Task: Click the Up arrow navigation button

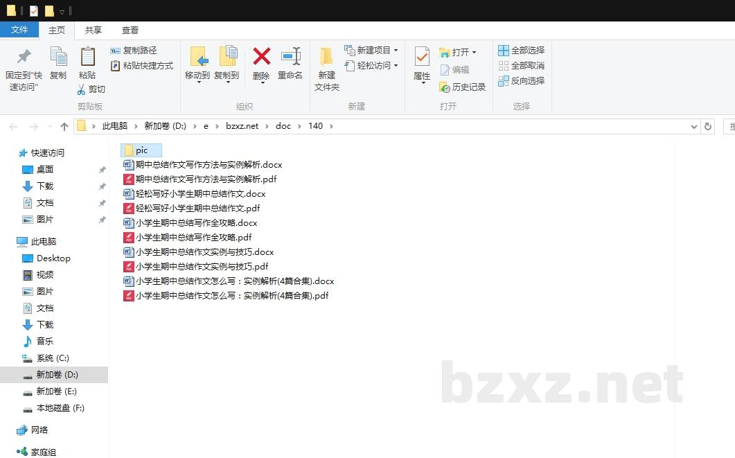Action: [x=64, y=126]
